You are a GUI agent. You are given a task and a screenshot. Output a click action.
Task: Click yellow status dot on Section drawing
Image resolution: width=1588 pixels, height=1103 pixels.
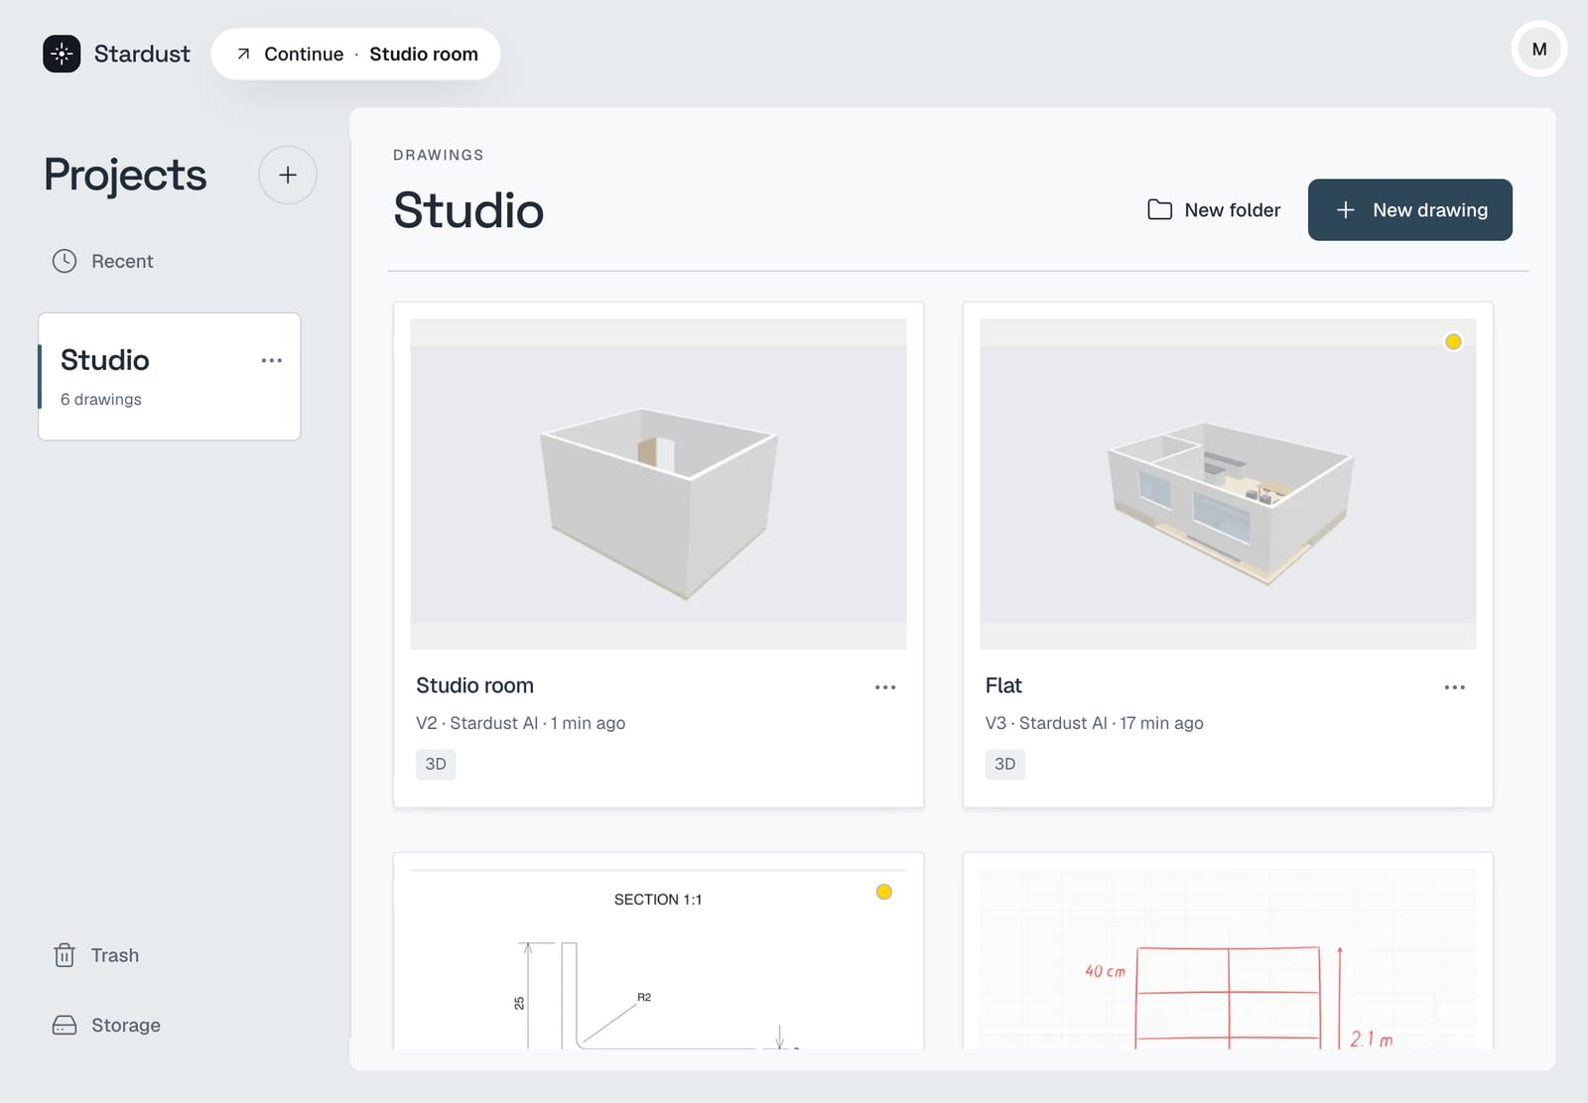884,892
